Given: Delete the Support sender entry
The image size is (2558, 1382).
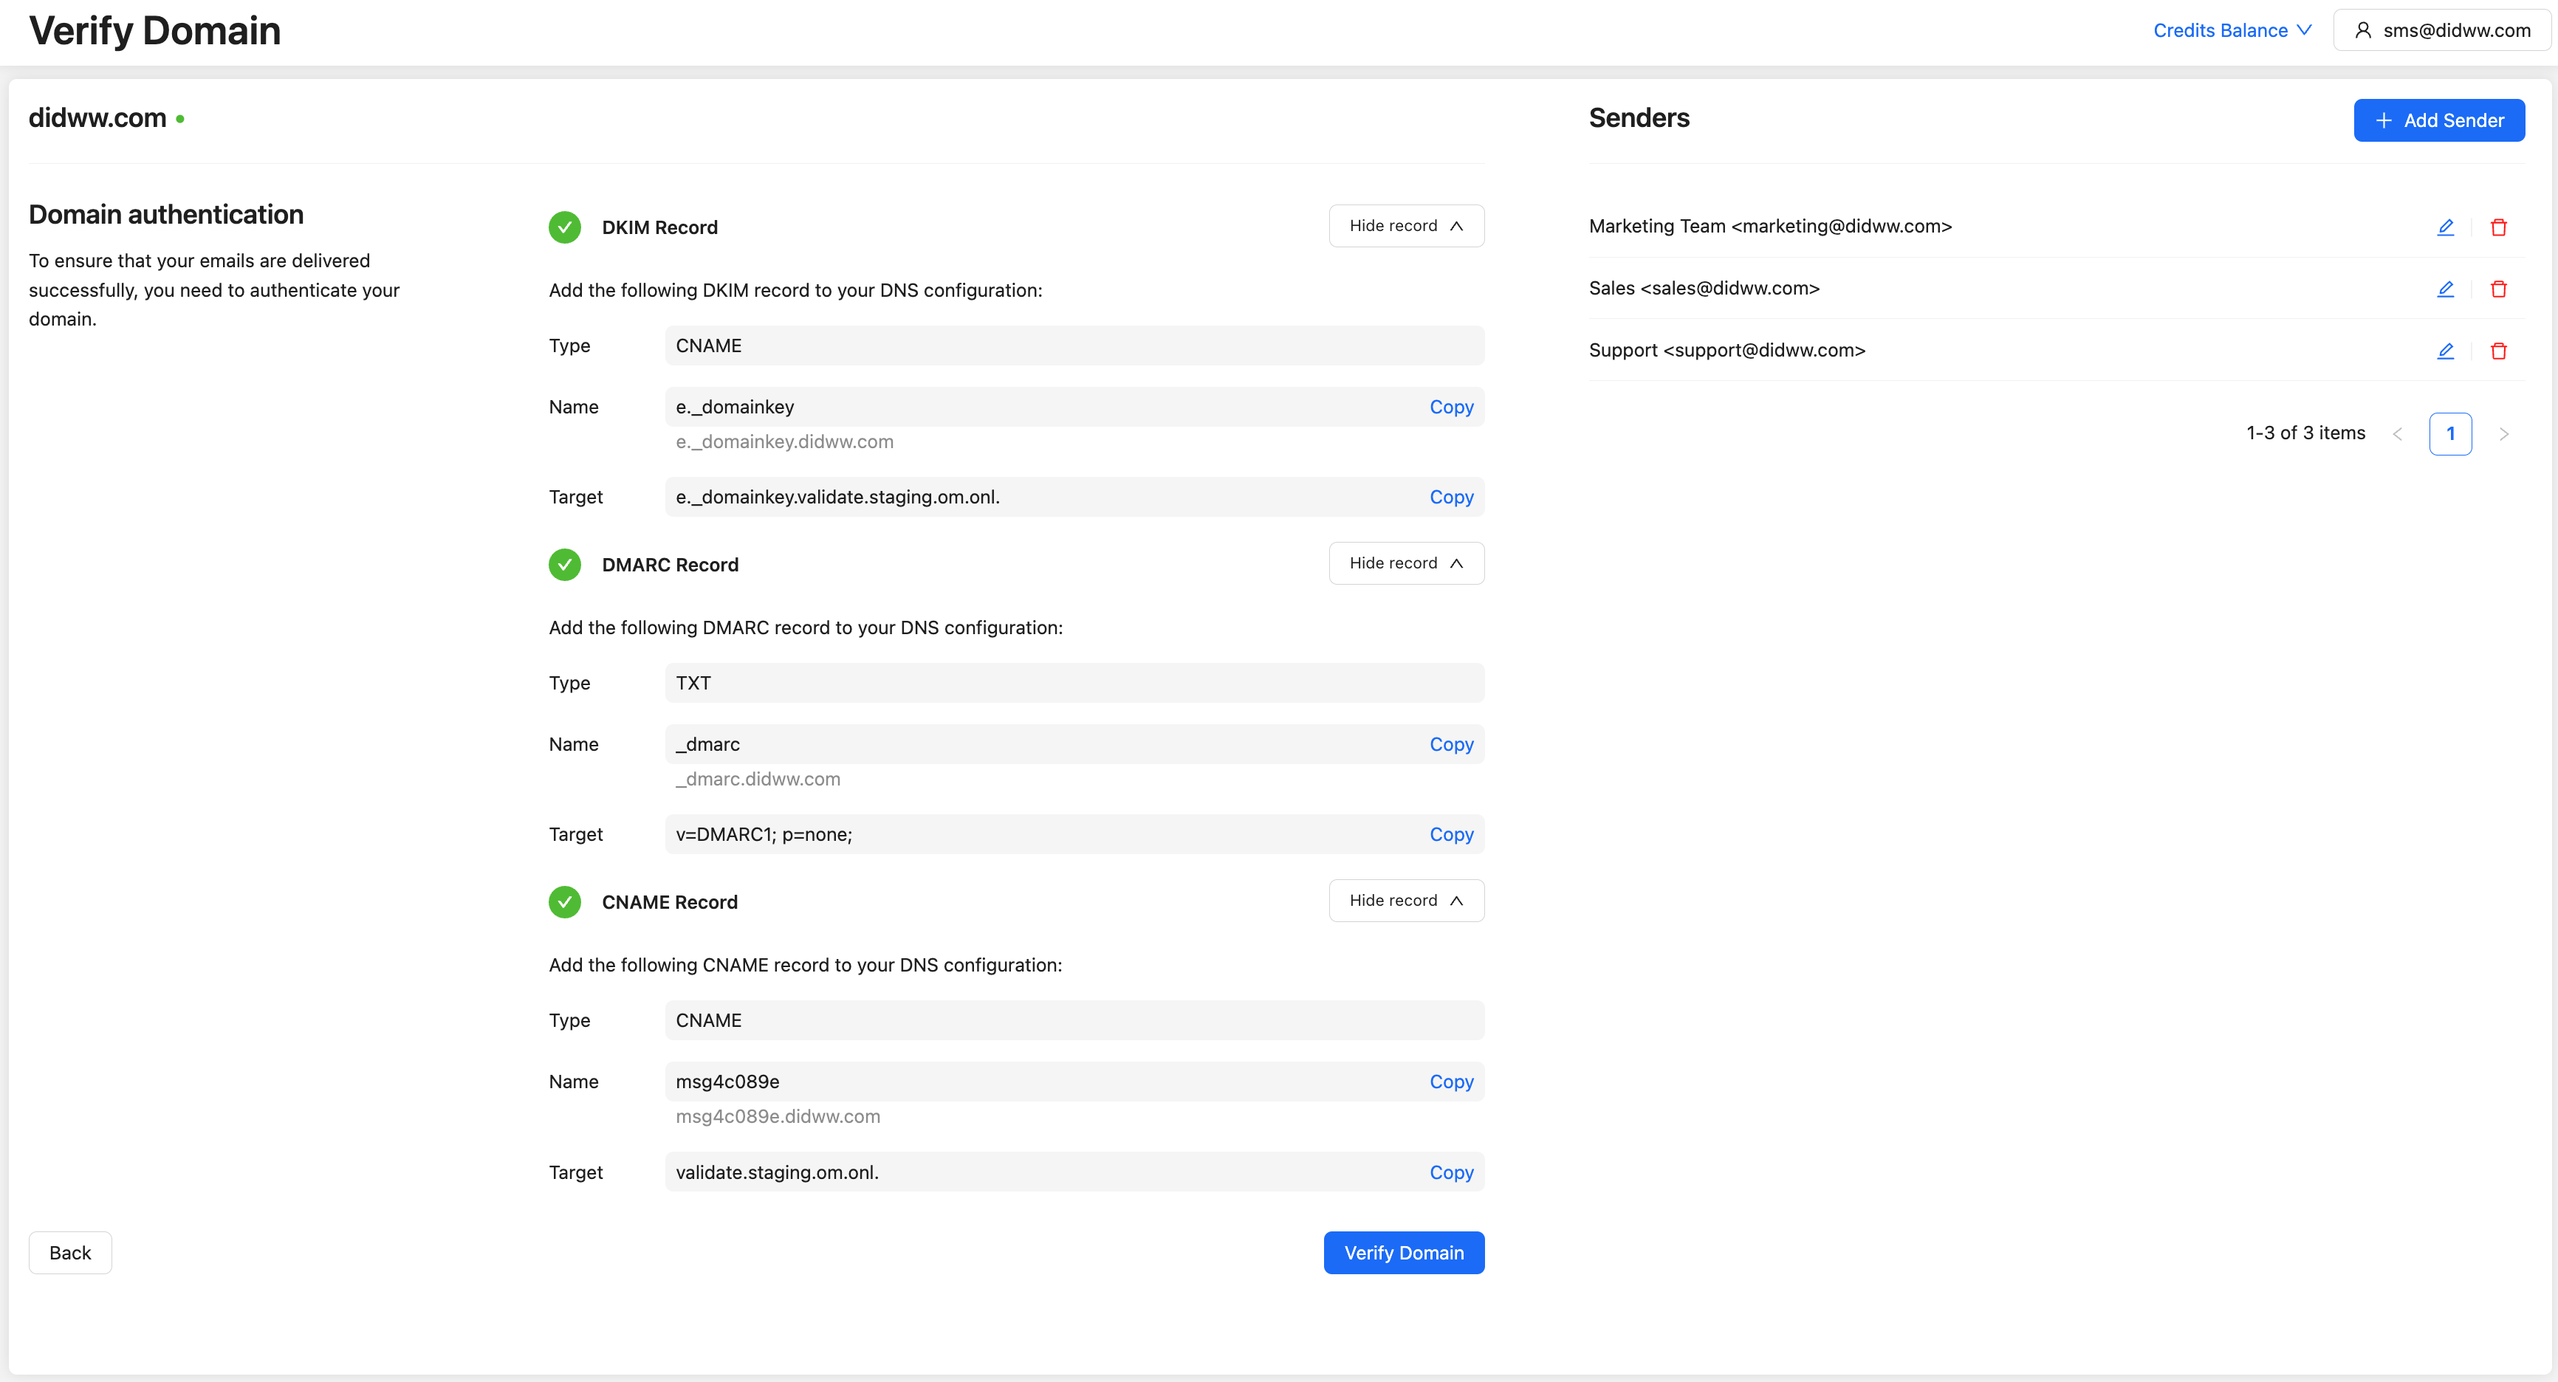Looking at the screenshot, I should tap(2498, 351).
